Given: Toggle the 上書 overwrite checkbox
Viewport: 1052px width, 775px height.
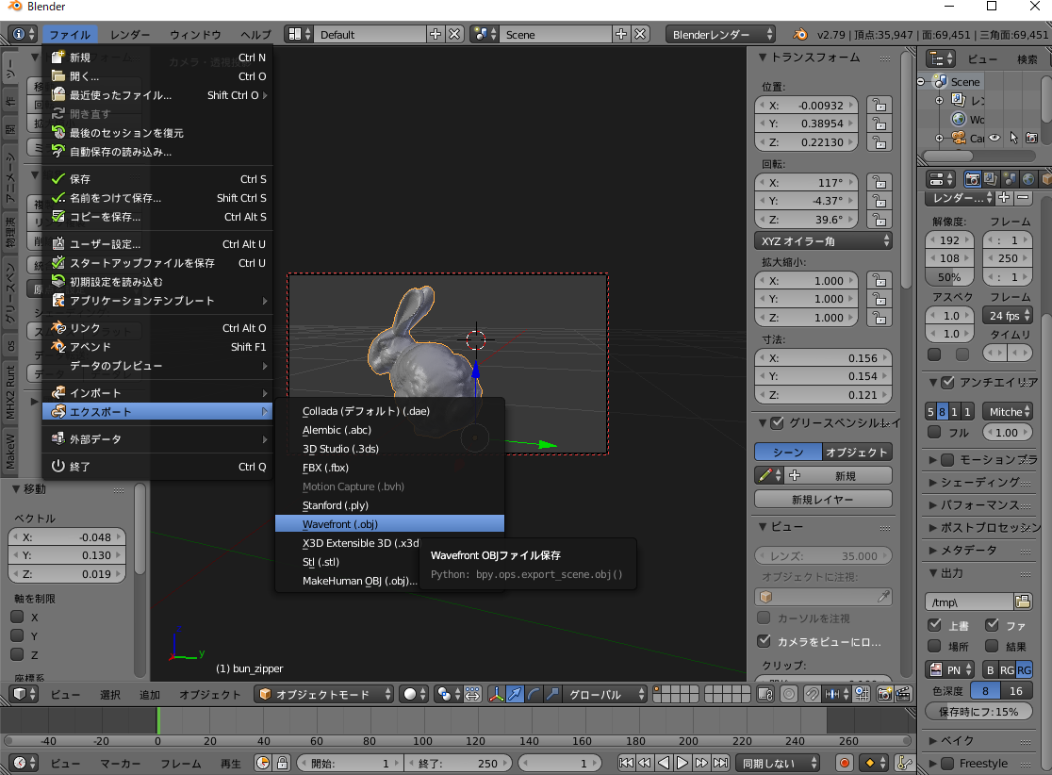Looking at the screenshot, I should point(934,625).
